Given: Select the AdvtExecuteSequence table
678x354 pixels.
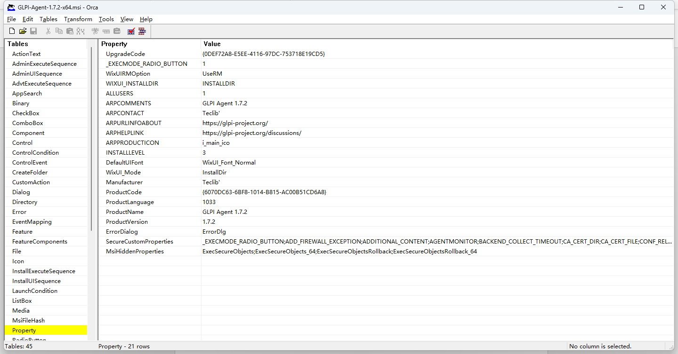Looking at the screenshot, I should 42,84.
